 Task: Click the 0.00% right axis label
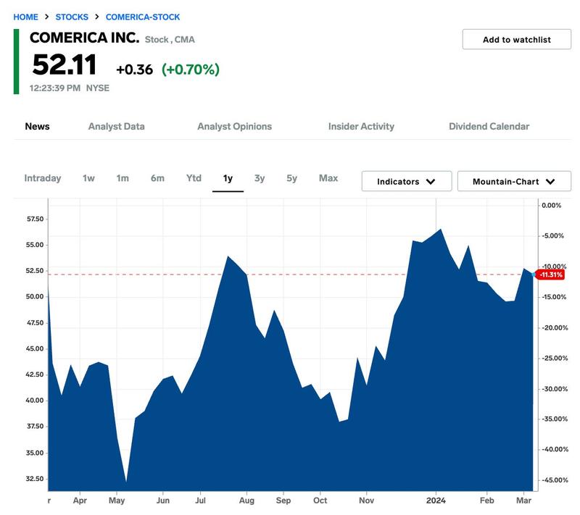(x=551, y=206)
